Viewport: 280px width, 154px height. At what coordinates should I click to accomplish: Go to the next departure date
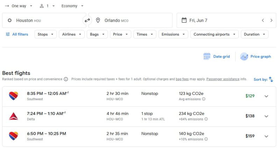point(271,20)
